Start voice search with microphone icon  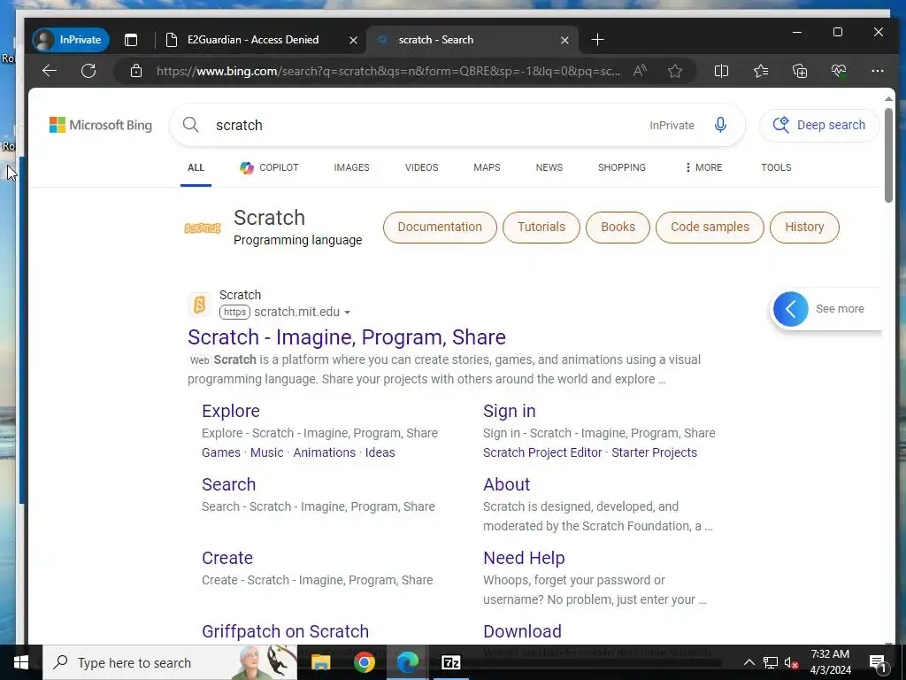pyautogui.click(x=720, y=125)
